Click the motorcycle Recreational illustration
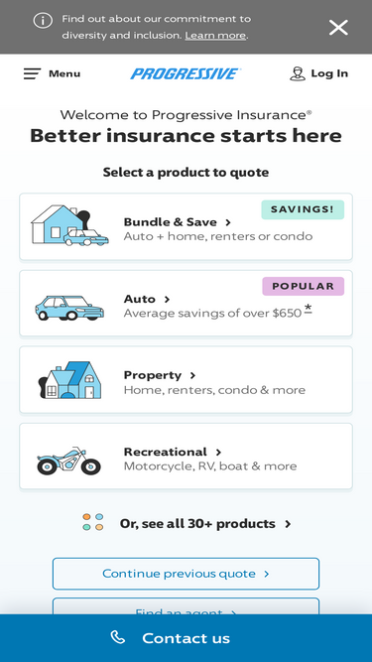The height and width of the screenshot is (662, 372). point(68,461)
